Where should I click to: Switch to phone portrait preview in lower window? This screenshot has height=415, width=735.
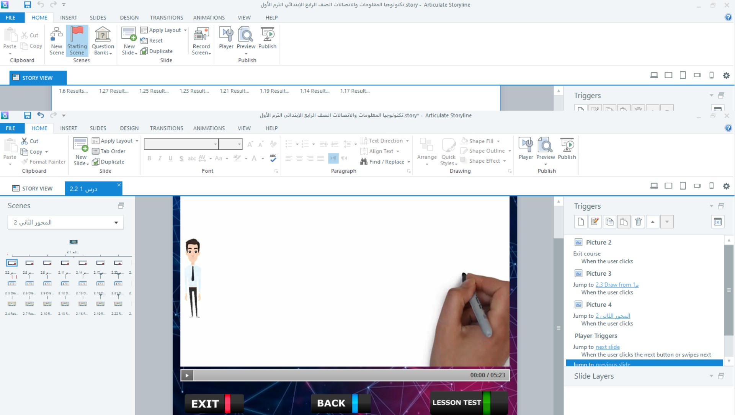711,186
